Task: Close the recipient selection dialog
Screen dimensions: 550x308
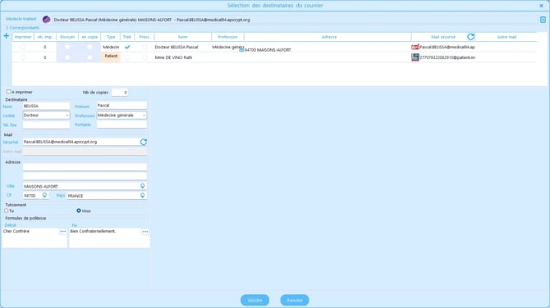Action: (541, 6)
